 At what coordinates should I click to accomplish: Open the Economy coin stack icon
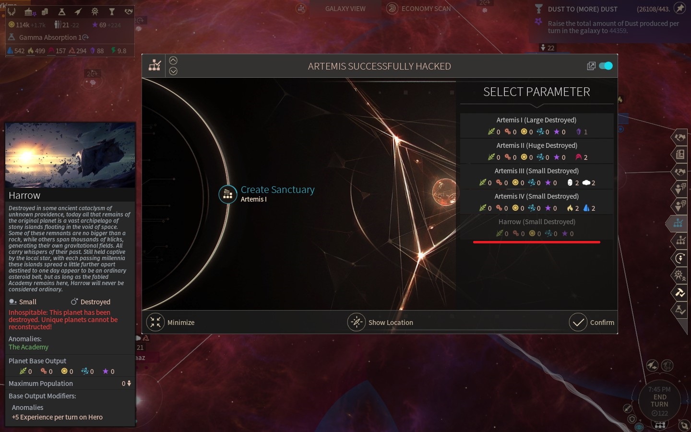pyautogui.click(x=45, y=12)
